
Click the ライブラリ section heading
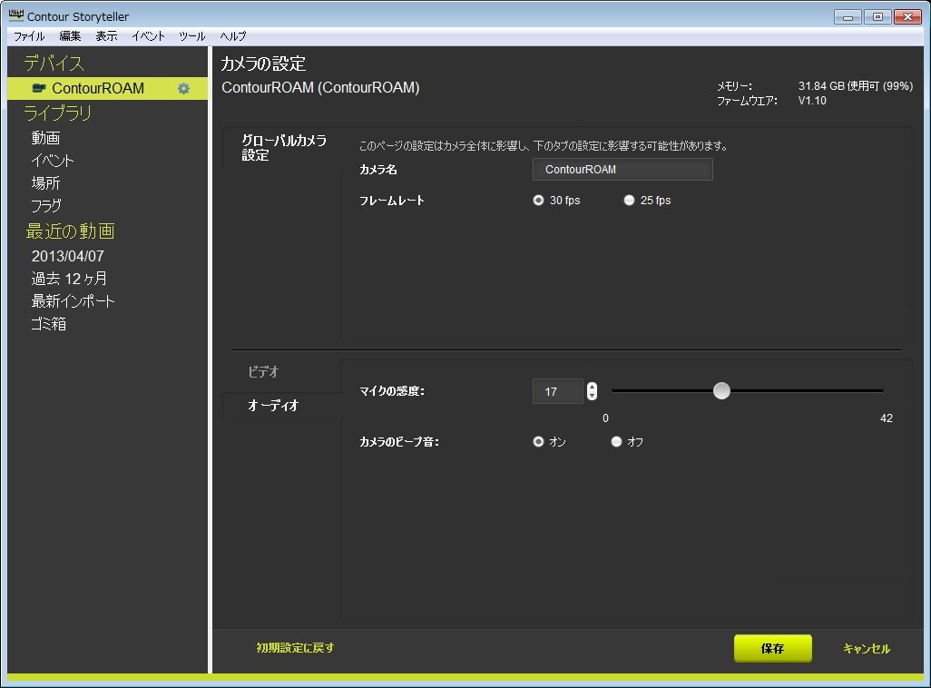point(57,113)
